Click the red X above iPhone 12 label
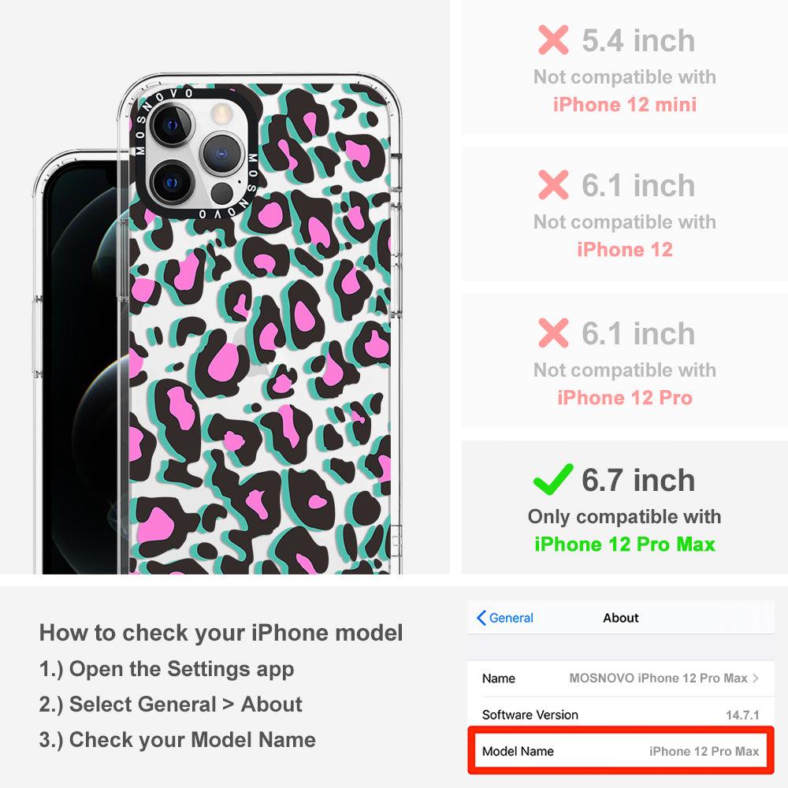The width and height of the screenshot is (788, 788). click(x=553, y=184)
